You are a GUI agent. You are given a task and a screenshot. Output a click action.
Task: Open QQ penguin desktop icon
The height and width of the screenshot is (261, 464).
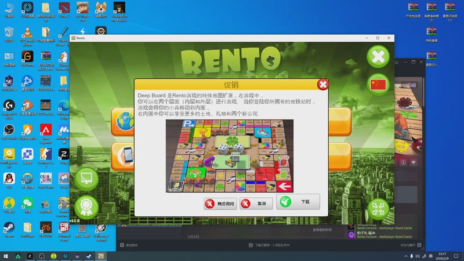click(9, 180)
